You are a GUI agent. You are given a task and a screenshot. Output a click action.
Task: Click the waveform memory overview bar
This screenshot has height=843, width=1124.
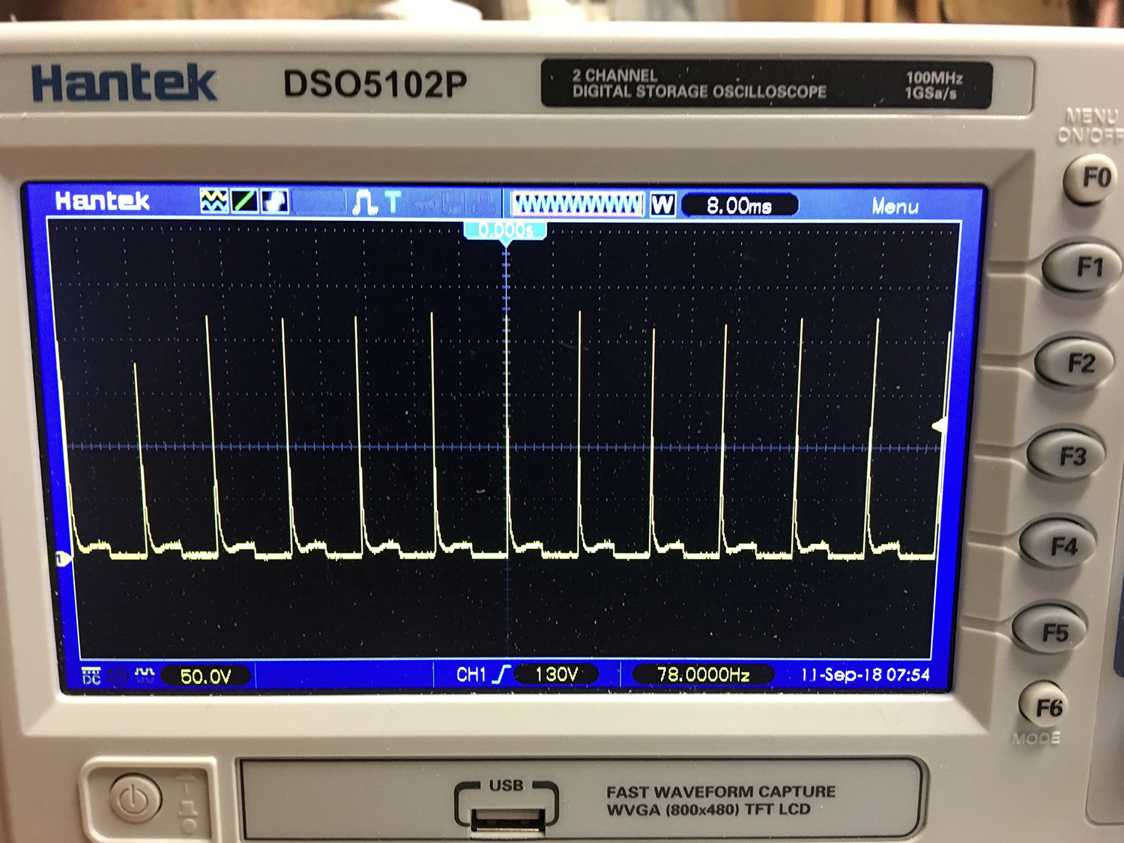pos(577,204)
